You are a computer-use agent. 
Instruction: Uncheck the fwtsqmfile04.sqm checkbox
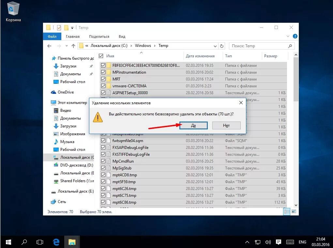click(x=103, y=141)
